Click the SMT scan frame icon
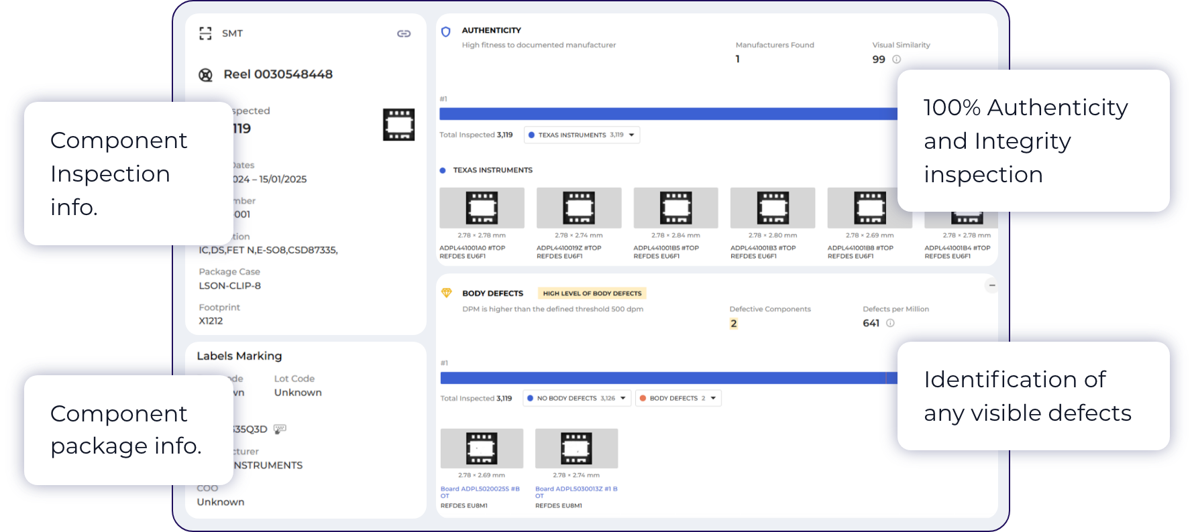1194x532 pixels. [x=205, y=34]
